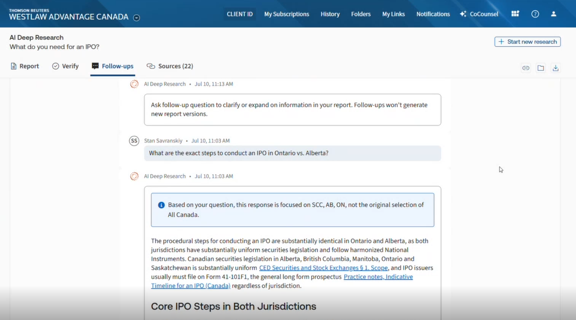Switch to the Report tab
576x320 pixels.
pyautogui.click(x=25, y=66)
